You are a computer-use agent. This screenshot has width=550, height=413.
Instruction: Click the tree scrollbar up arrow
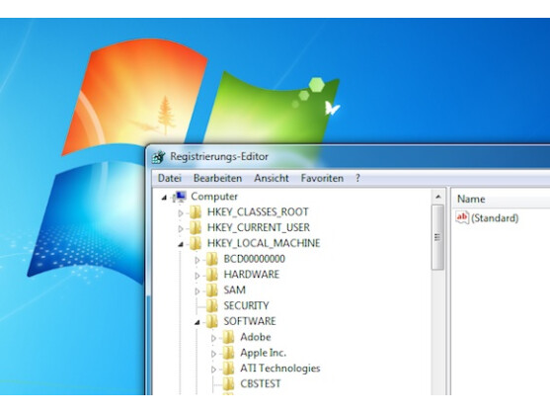[x=437, y=197]
